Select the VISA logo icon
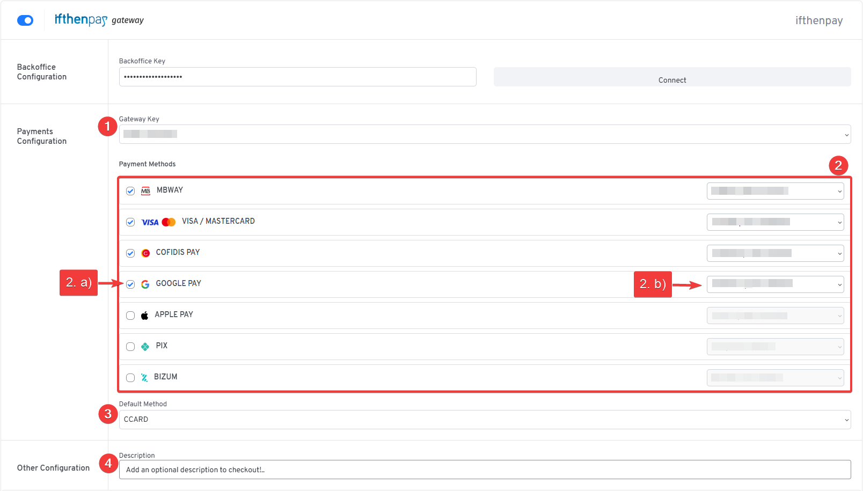The width and height of the screenshot is (863, 491). (150, 222)
